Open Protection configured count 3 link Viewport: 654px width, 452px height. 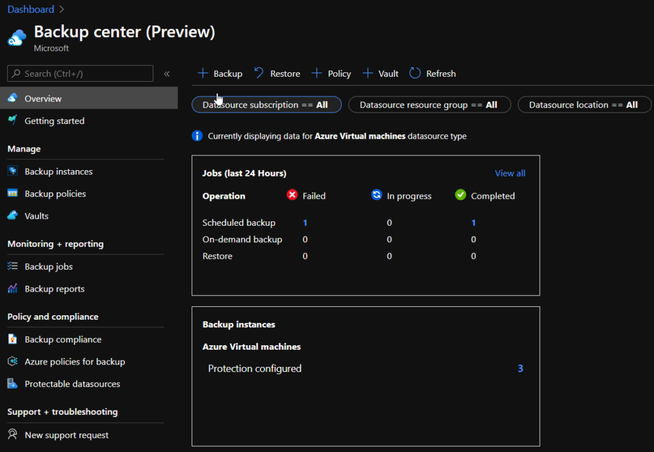[521, 368]
